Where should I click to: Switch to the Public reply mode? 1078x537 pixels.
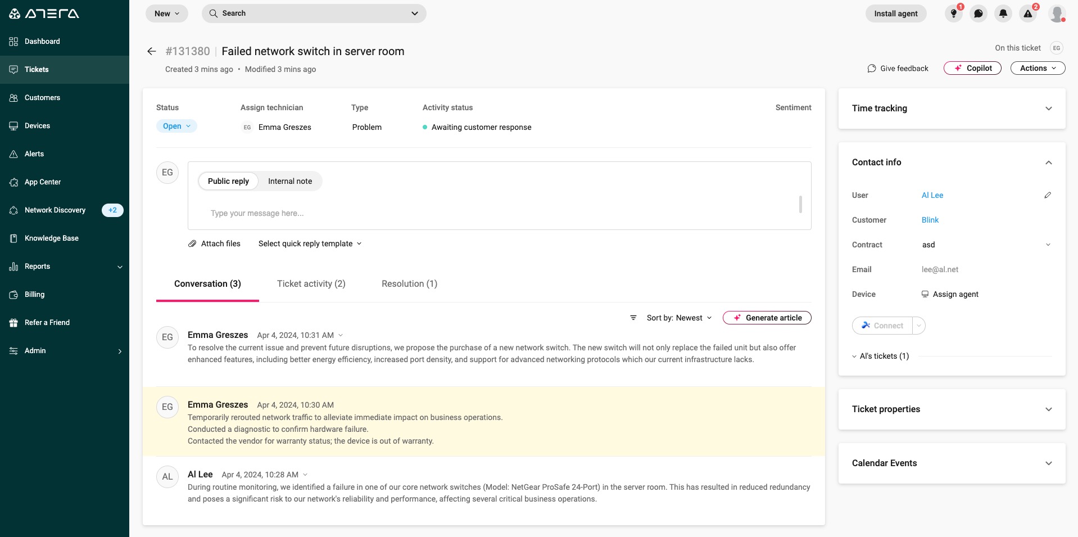pyautogui.click(x=228, y=181)
